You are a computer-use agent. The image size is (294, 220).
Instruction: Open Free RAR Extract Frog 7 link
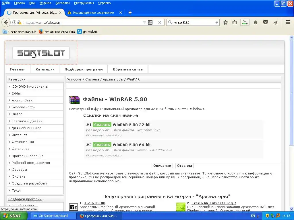click(x=214, y=203)
